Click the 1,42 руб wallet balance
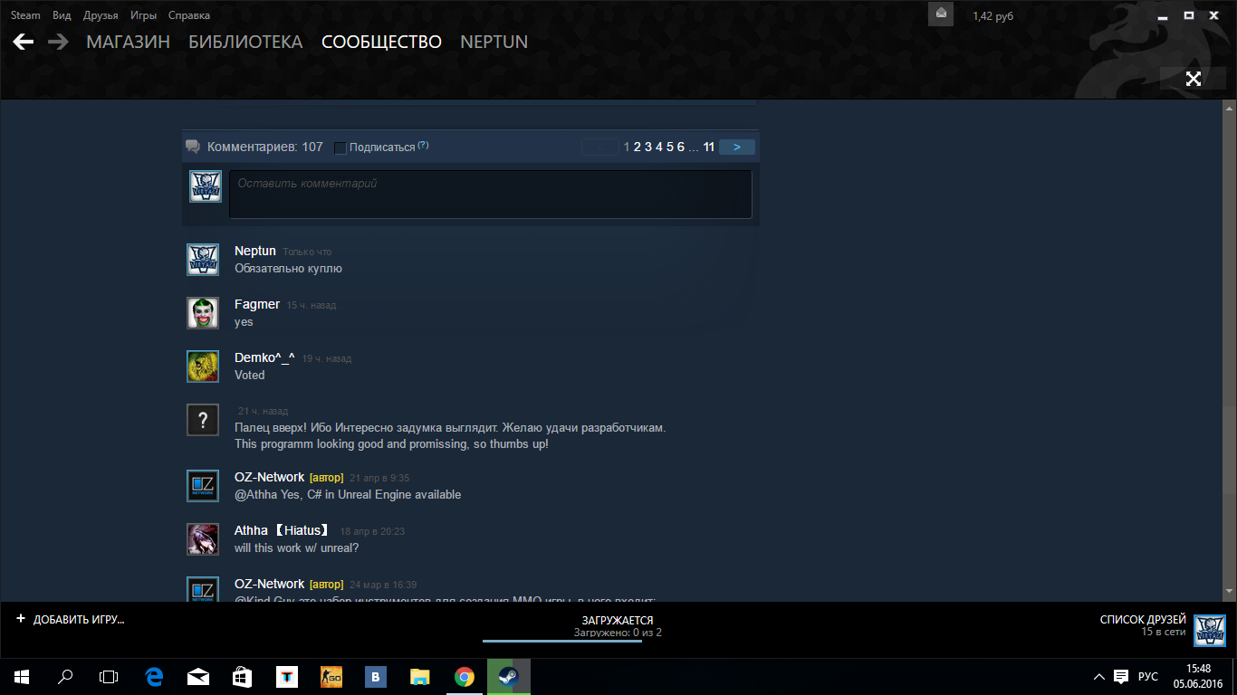Viewport: 1237px width, 695px height. pos(992,16)
